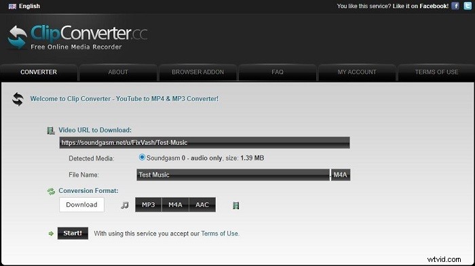475x266 pixels.
Task: Click the ClipConverter.cc logo
Action: [77, 37]
